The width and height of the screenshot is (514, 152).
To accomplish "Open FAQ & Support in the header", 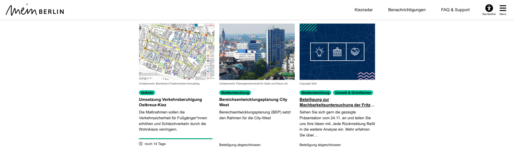I will 455,10.
